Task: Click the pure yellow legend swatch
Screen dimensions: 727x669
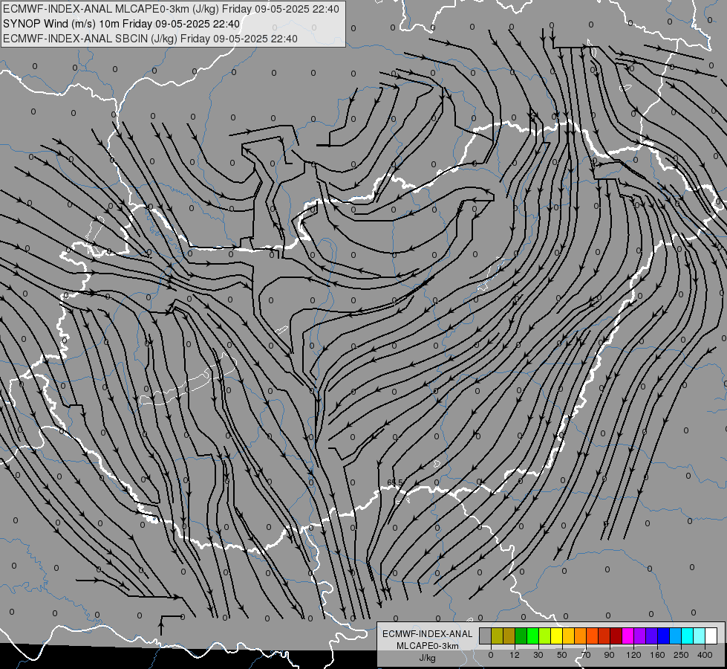Action: point(557,636)
